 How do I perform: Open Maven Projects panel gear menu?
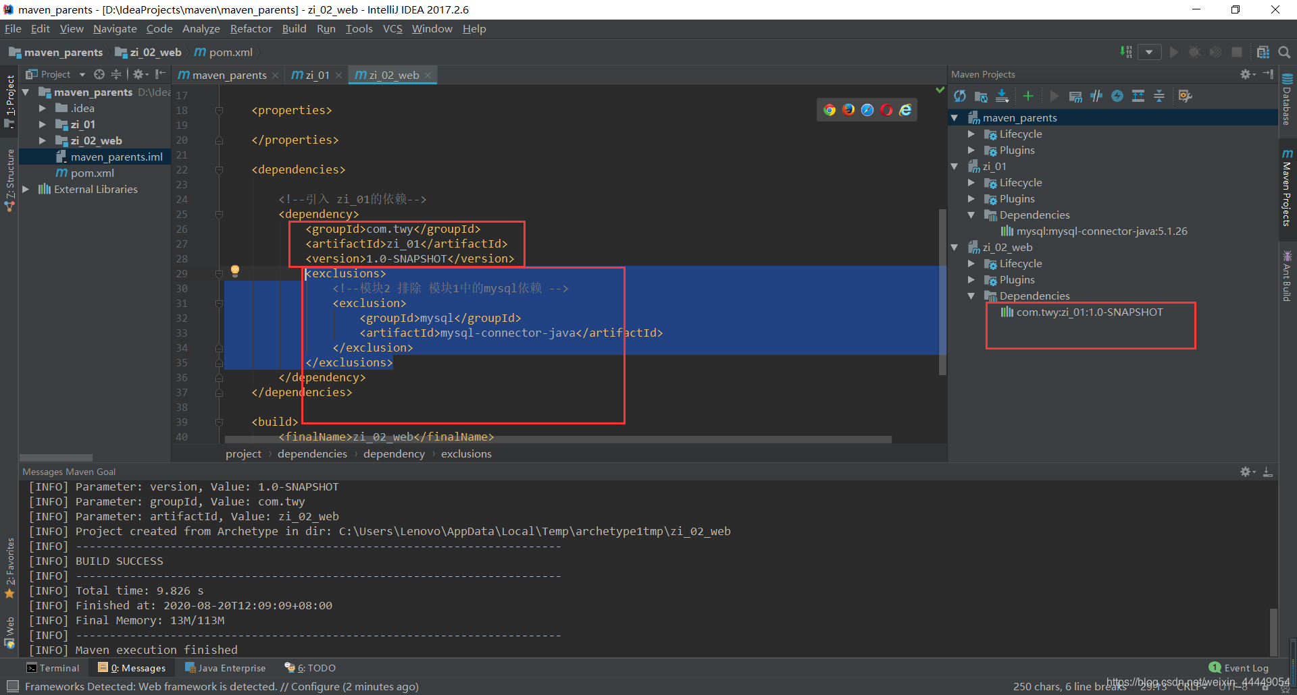click(x=1247, y=74)
